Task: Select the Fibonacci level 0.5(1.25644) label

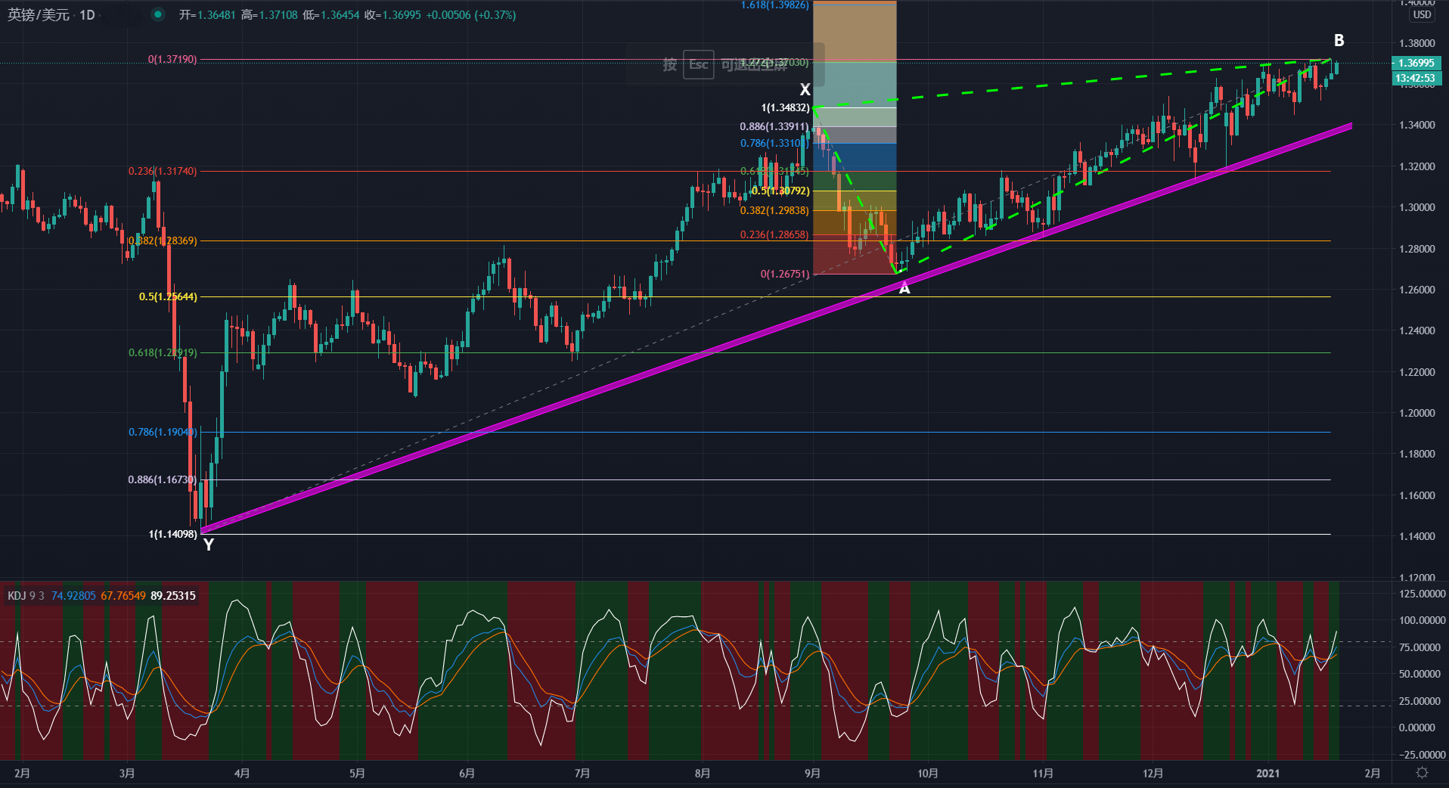Action: [x=168, y=296]
